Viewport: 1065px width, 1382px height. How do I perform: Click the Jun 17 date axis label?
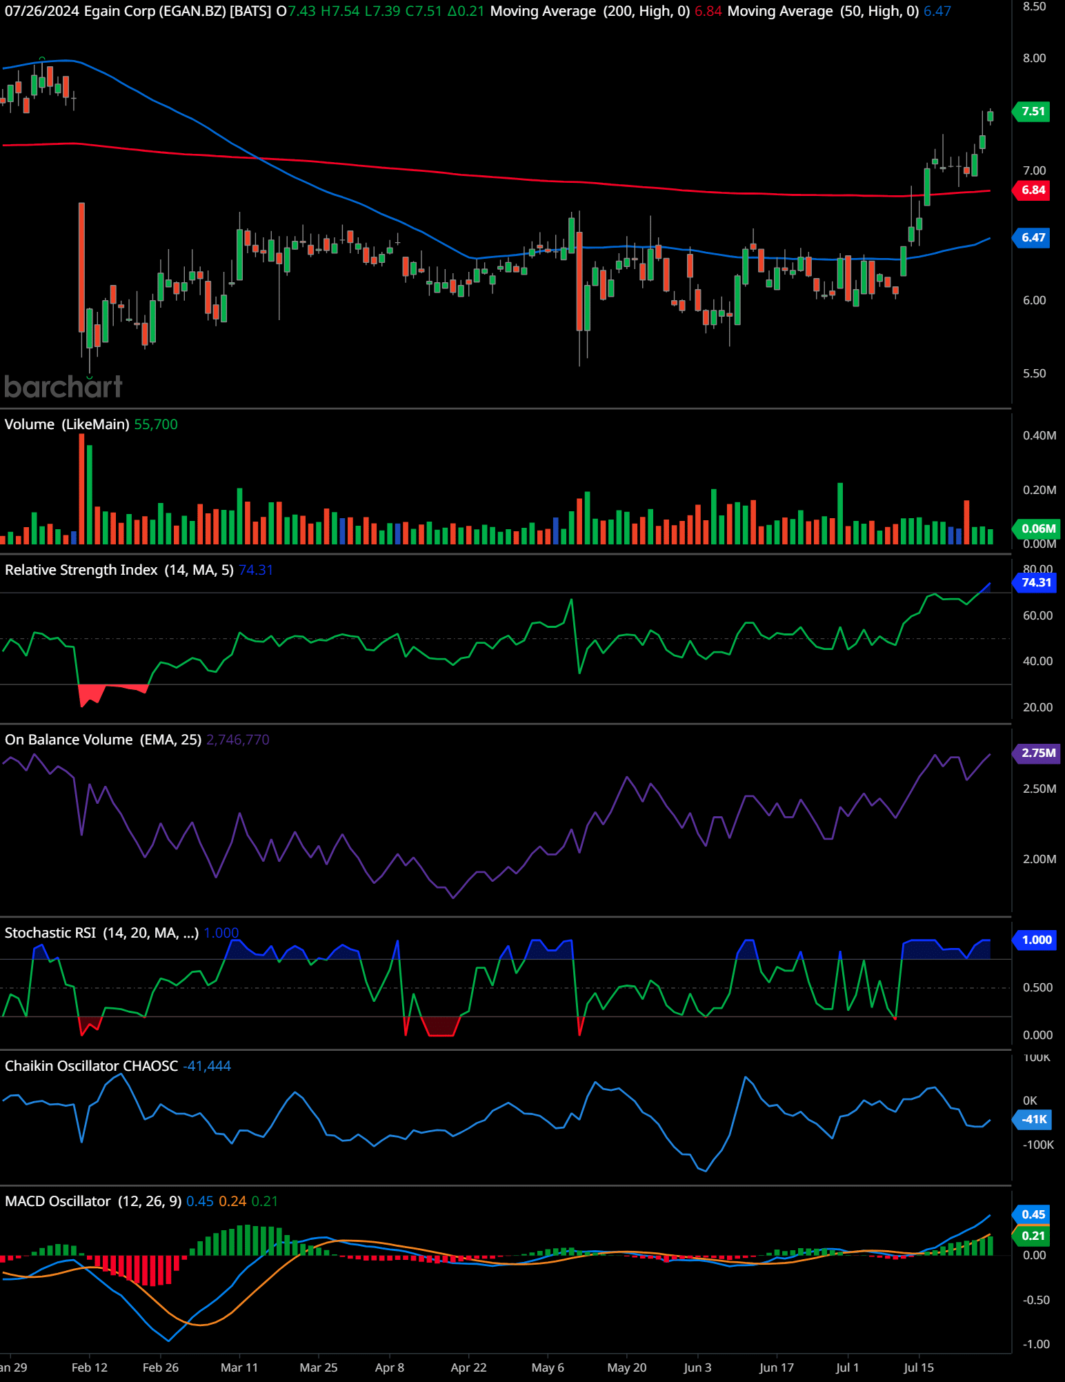[777, 1368]
